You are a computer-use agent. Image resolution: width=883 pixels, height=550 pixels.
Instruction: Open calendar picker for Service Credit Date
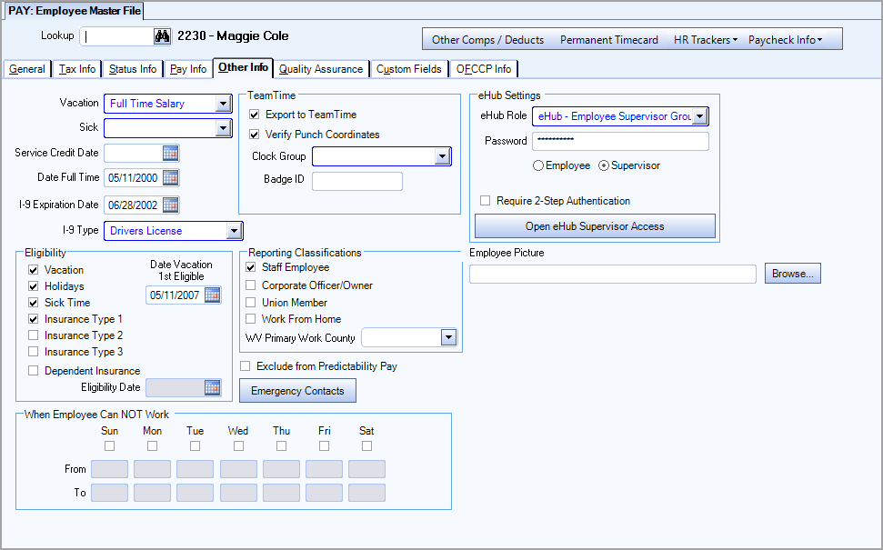(171, 153)
